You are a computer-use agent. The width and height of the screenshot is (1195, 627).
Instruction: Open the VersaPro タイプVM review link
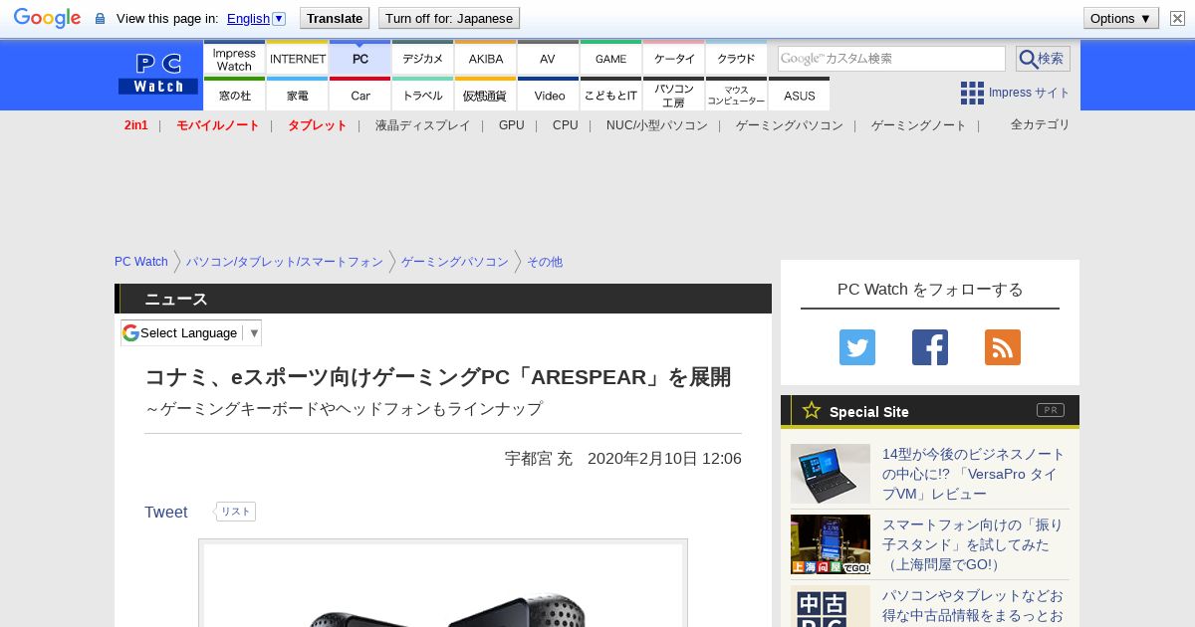[974, 474]
